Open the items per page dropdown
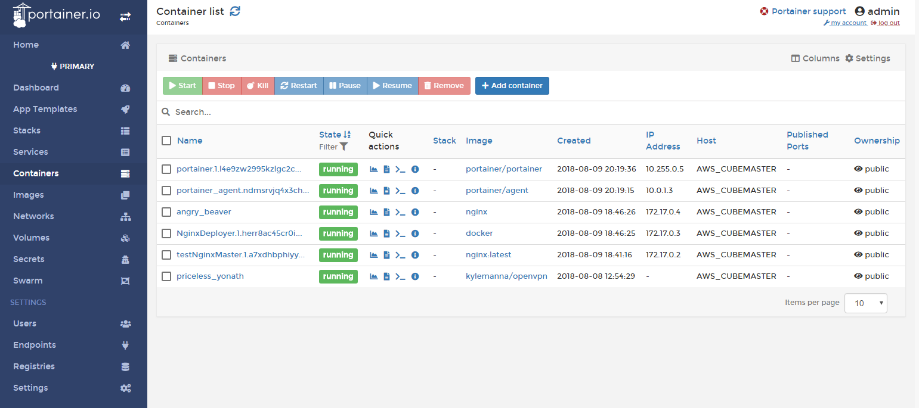 point(866,303)
